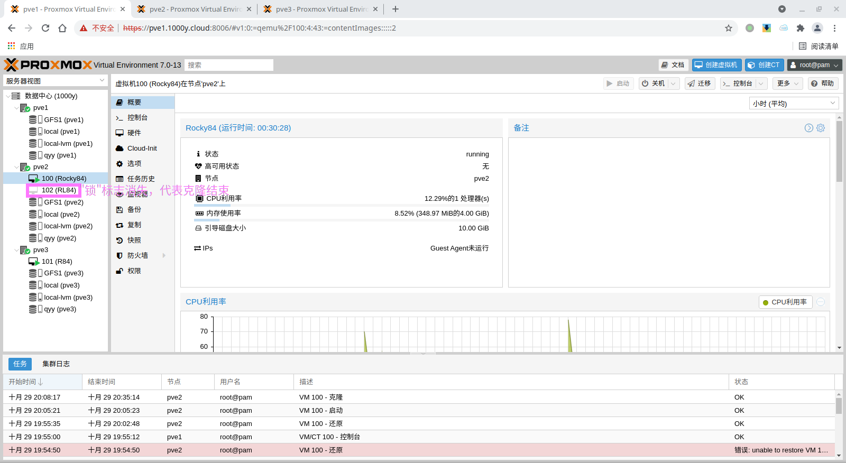Open the 备份 backup section
This screenshot has width=846, height=463.
(134, 210)
